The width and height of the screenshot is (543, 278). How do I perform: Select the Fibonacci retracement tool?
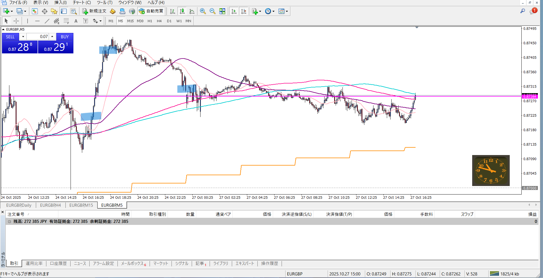click(x=66, y=21)
